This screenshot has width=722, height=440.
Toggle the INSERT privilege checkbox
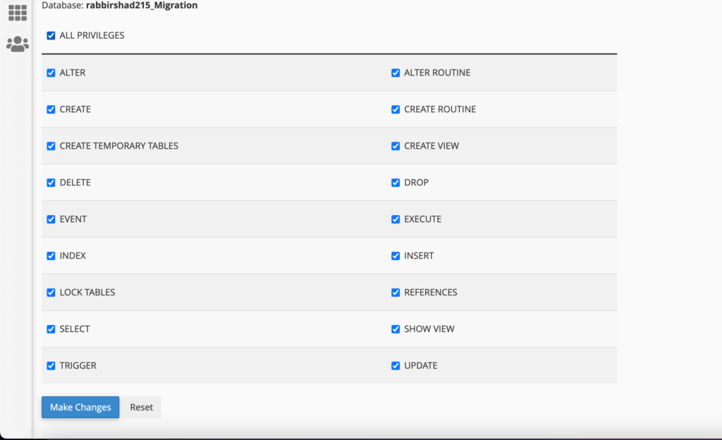pos(396,256)
